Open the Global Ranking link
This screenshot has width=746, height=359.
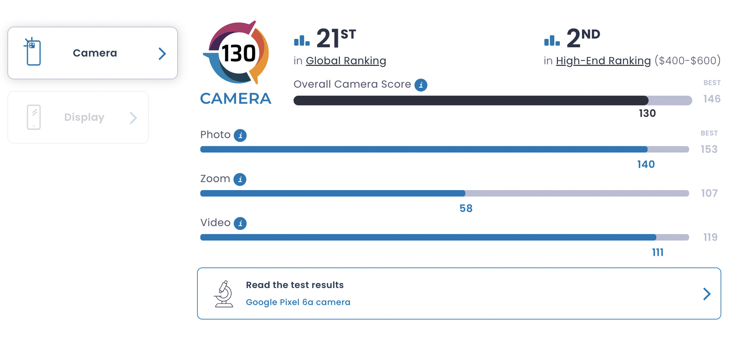coord(346,61)
